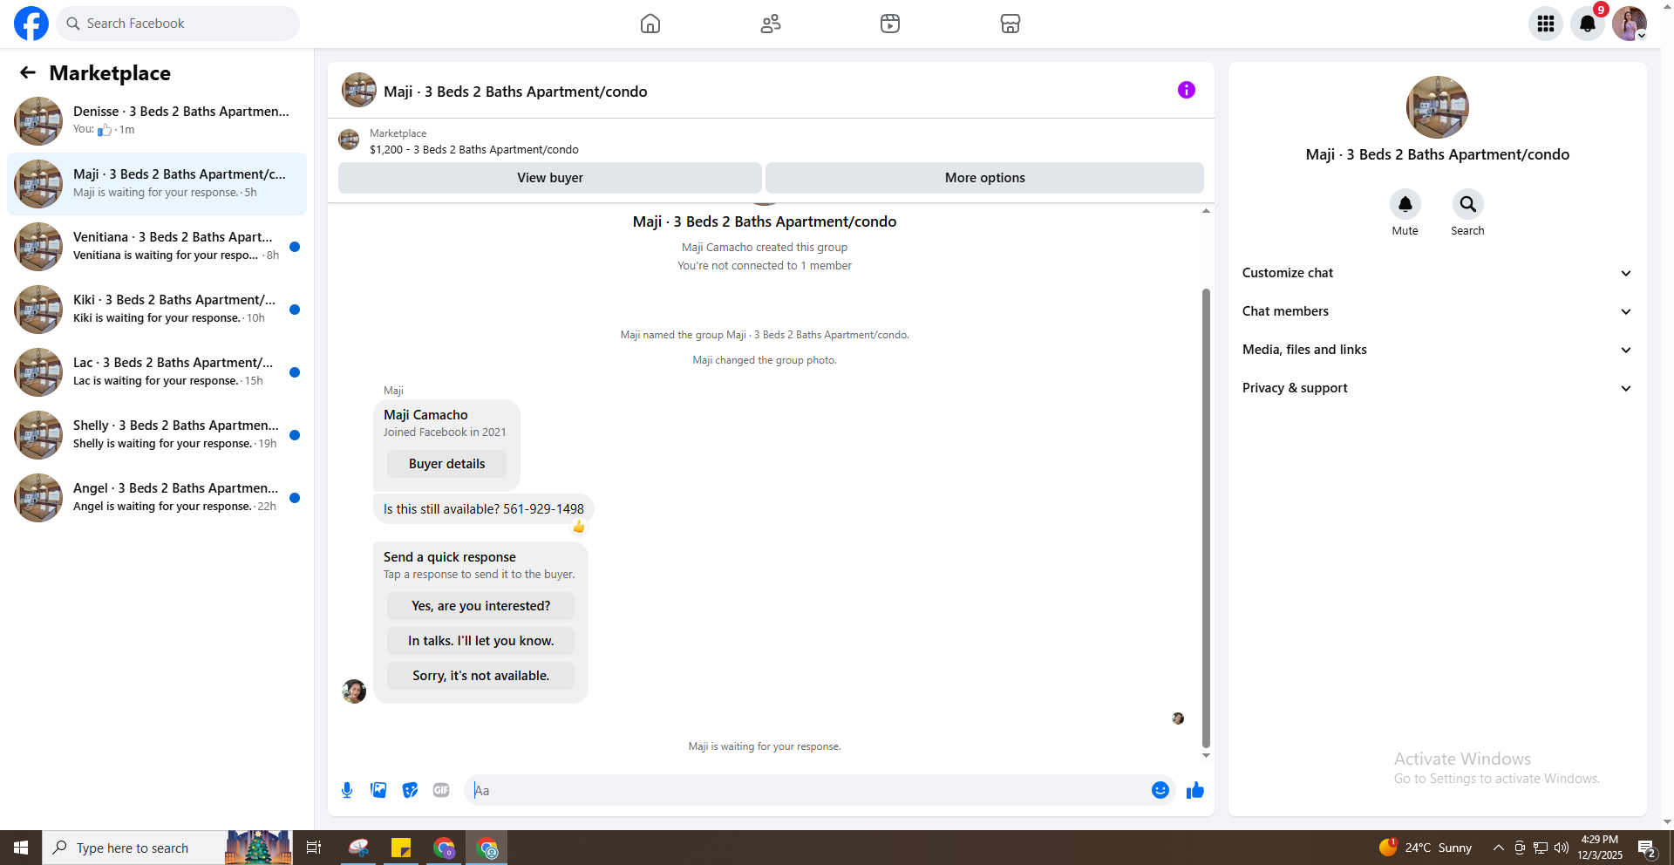Viewport: 1674px width, 865px height.
Task: Open More options for this listing
Action: click(985, 178)
